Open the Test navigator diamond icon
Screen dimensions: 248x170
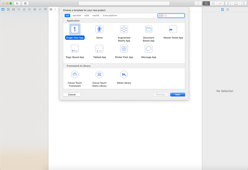coord(29,9)
